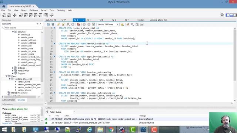
Task: Open the Query menu
Action: 24,10
